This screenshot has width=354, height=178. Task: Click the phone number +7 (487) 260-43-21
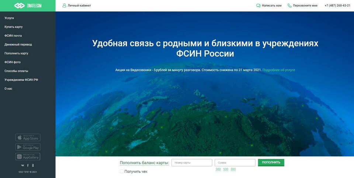coord(337,6)
